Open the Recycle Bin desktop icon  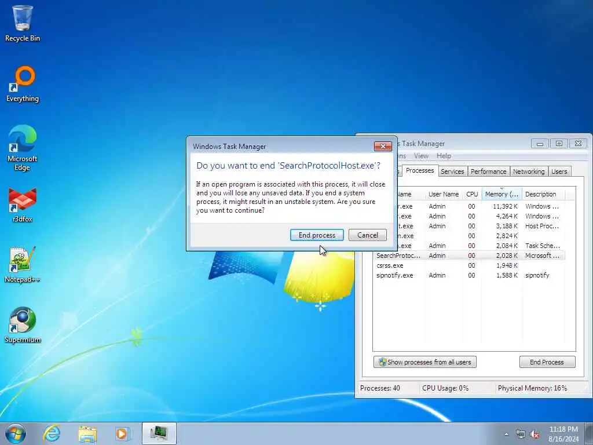pyautogui.click(x=23, y=23)
